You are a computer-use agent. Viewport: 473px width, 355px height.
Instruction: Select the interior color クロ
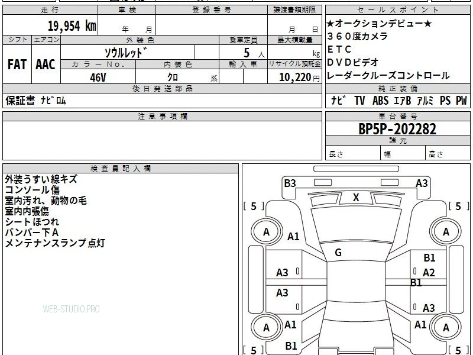pos(173,78)
